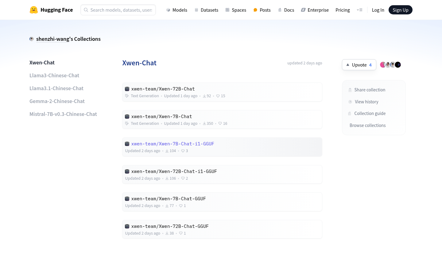The width and height of the screenshot is (442, 276).
Task: Open Spaces from the navigation bar
Action: 239,10
